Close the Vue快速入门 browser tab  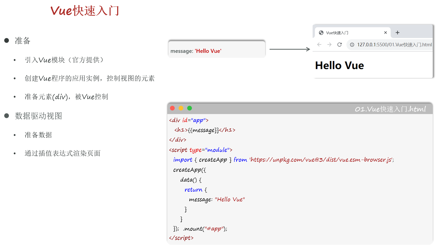pos(386,33)
